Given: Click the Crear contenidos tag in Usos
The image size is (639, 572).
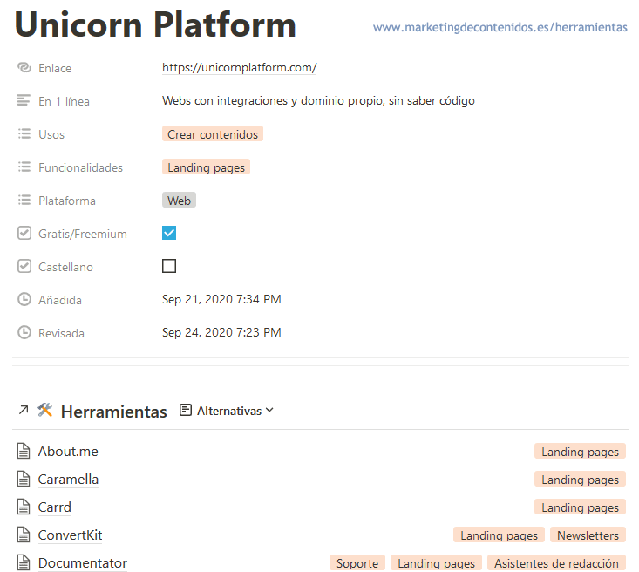Looking at the screenshot, I should (x=213, y=133).
